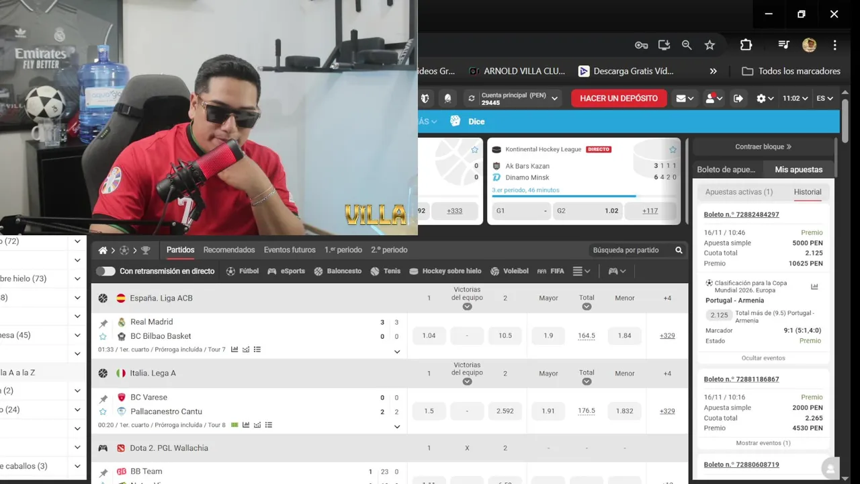
Task: Open the green field live tracker in Varese row
Action: (x=234, y=425)
